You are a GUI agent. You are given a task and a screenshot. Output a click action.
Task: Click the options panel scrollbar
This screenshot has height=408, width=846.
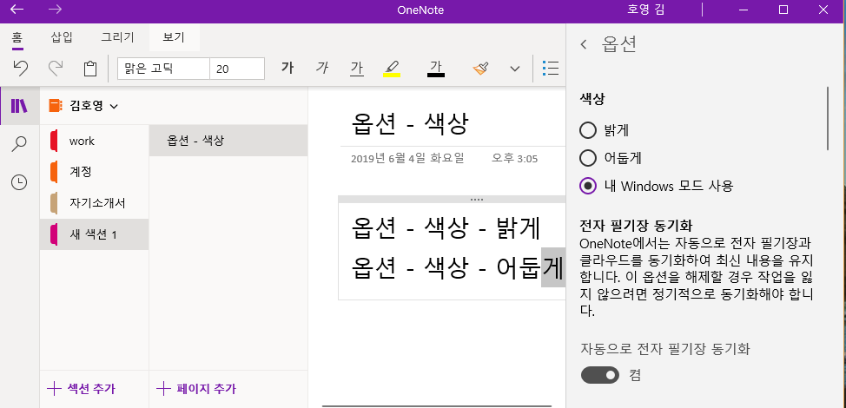click(x=827, y=119)
